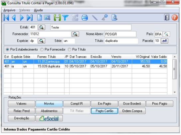
Task: Click the blank document toolbar icon
Action: (x=40, y=18)
